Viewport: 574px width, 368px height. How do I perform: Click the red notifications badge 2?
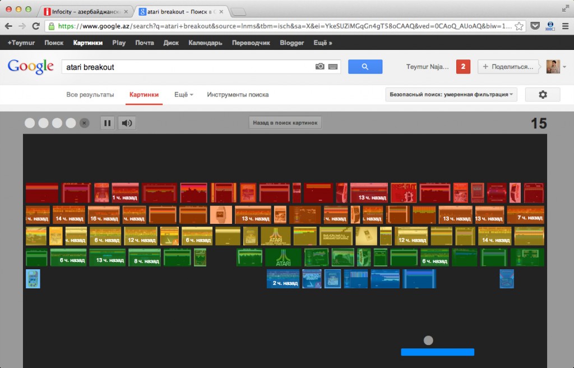pyautogui.click(x=463, y=67)
